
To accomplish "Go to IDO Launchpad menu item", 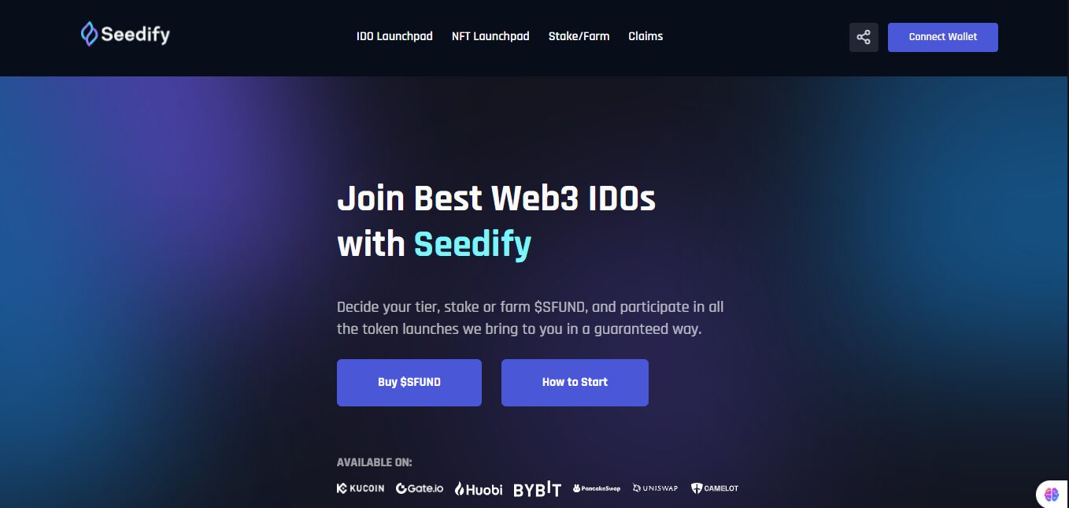I will (394, 36).
